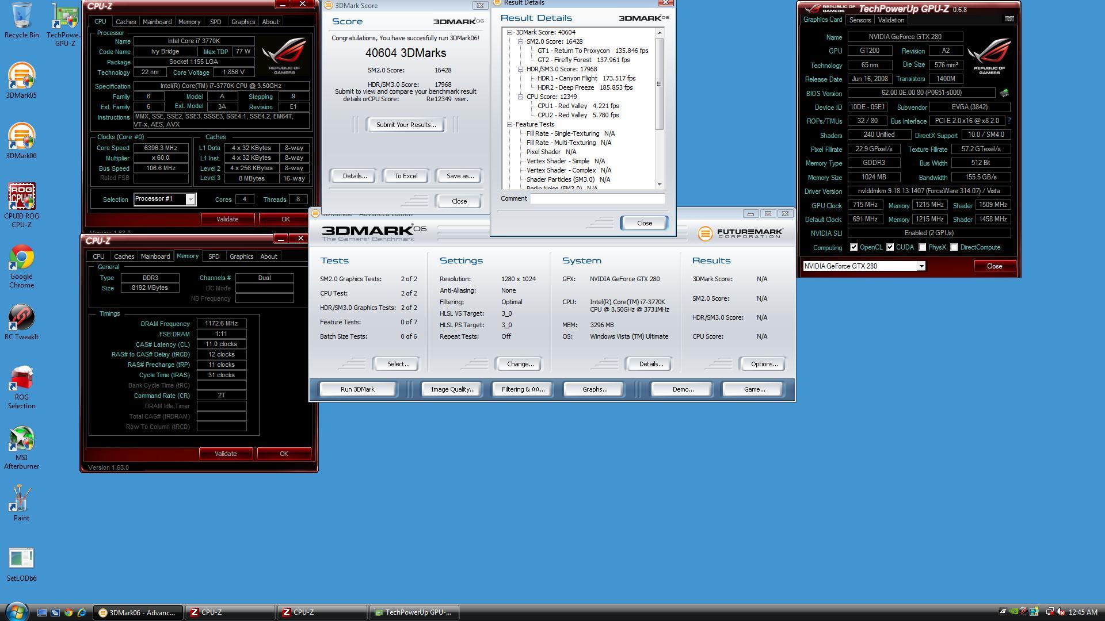The image size is (1105, 621).
Task: Collapse the CPU Score tree node
Action: 520,97
